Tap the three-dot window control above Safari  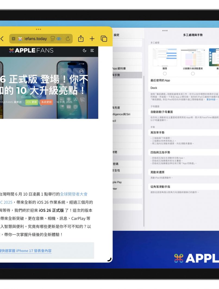tap(39, 29)
